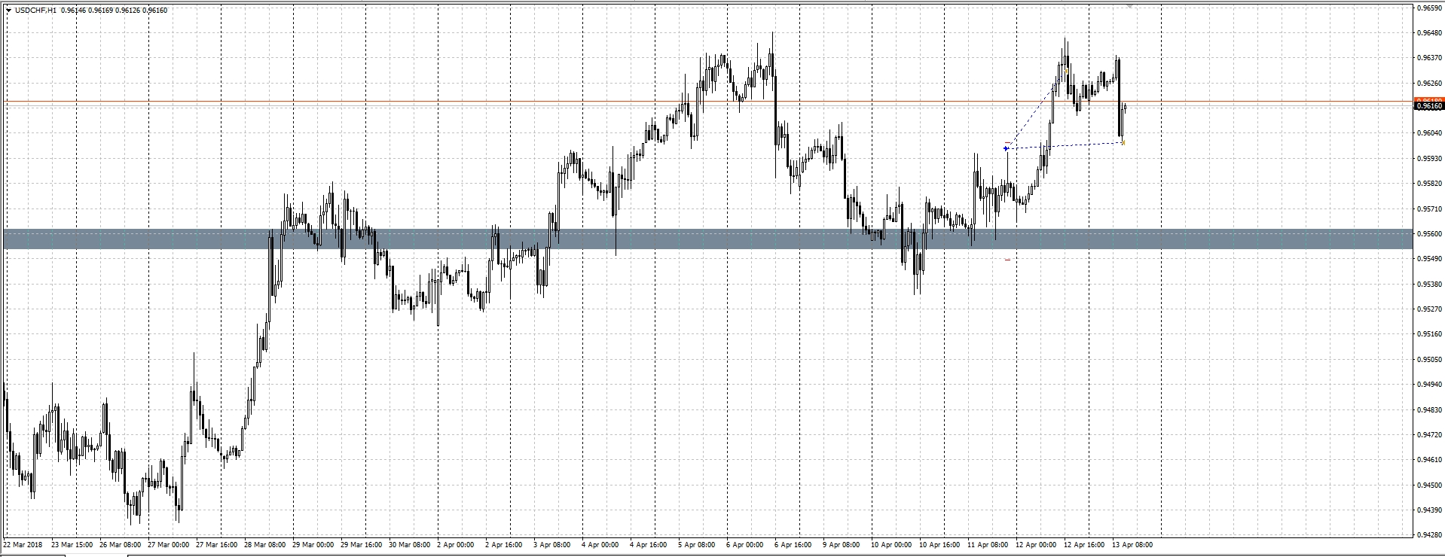Click the 0.95600 price axis label
Image resolution: width=1445 pixels, height=557 pixels.
point(1428,233)
